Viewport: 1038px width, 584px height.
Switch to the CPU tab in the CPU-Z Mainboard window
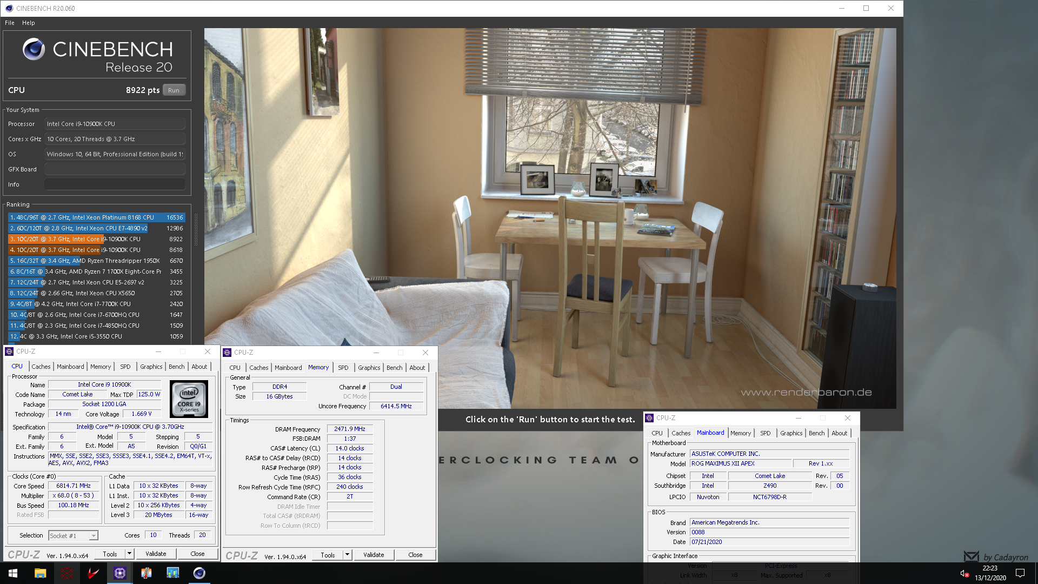pos(657,433)
